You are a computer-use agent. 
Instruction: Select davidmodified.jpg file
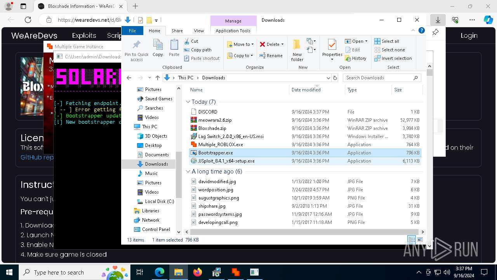(x=305, y=182)
